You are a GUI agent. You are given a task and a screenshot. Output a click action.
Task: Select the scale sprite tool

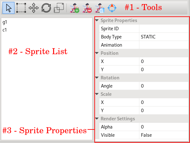pos(59,8)
